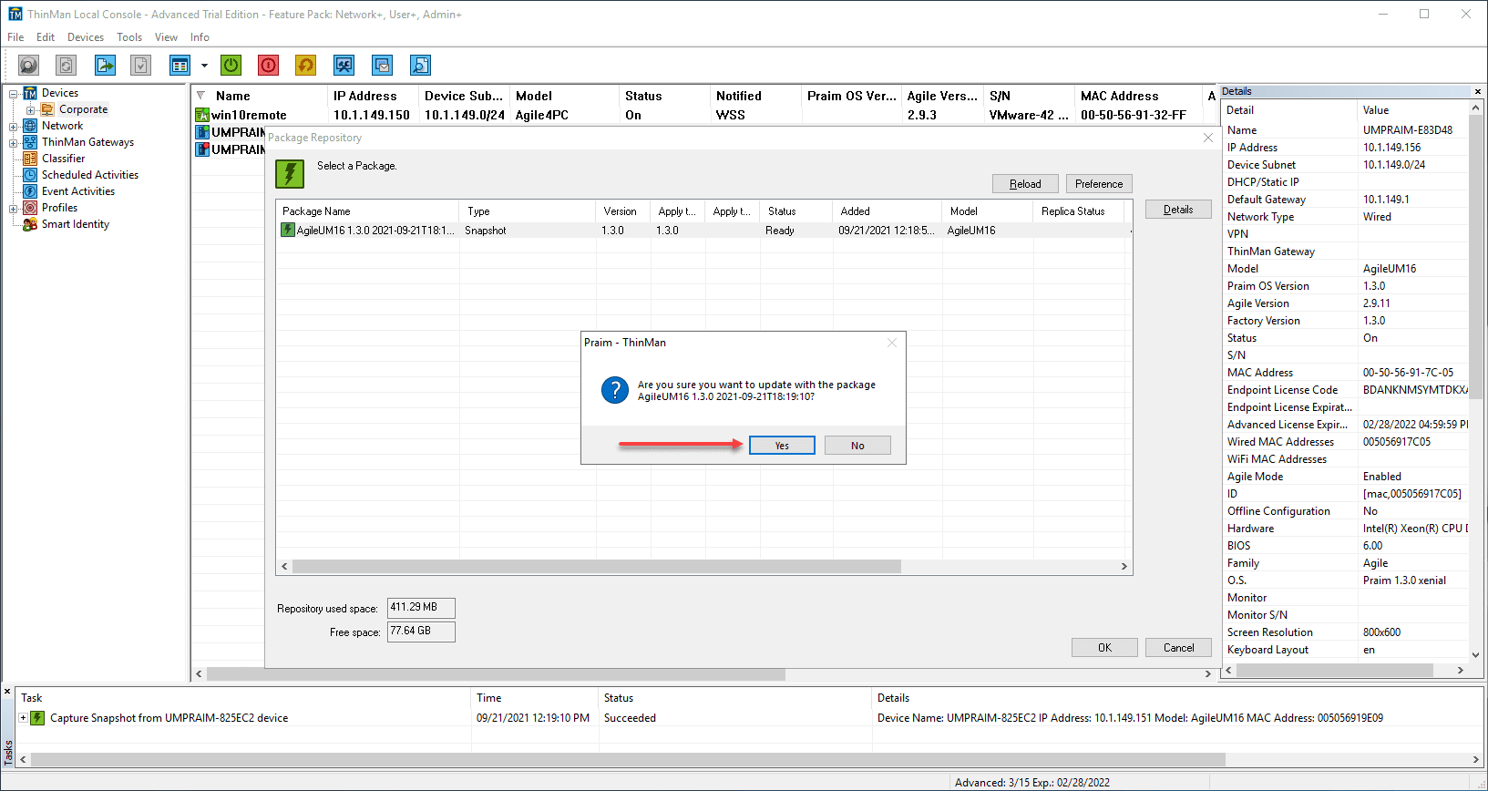Click the grayed document checkmark toolbar icon
This screenshot has width=1488, height=791.
[x=140, y=66]
